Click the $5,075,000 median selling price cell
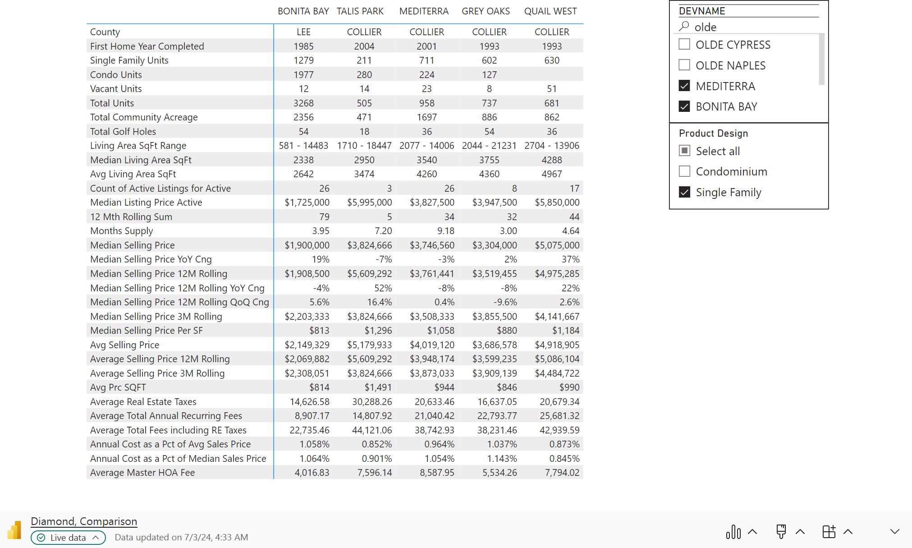The height and width of the screenshot is (548, 912). (557, 245)
